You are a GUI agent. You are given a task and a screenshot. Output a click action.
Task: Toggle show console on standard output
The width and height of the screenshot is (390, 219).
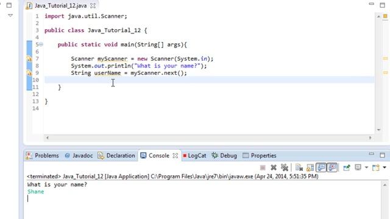[321, 168]
